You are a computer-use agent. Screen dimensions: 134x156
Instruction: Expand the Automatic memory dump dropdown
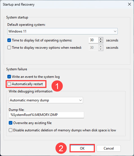46,100
